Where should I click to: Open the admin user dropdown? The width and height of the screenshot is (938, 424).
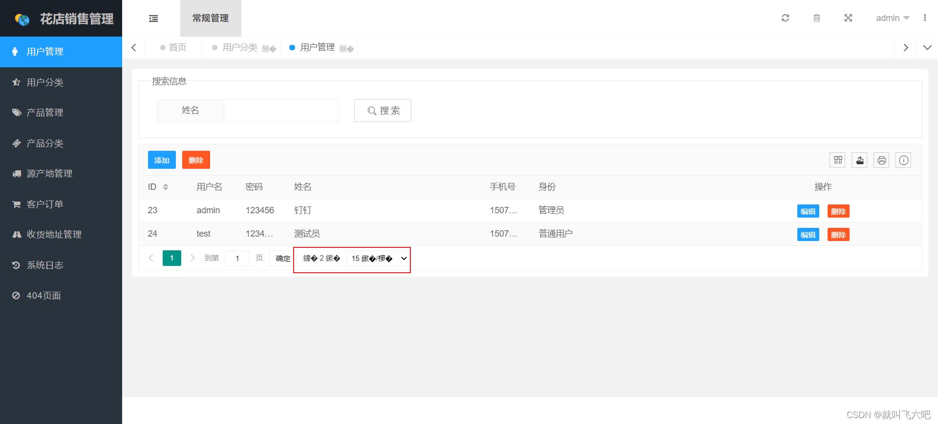[893, 18]
